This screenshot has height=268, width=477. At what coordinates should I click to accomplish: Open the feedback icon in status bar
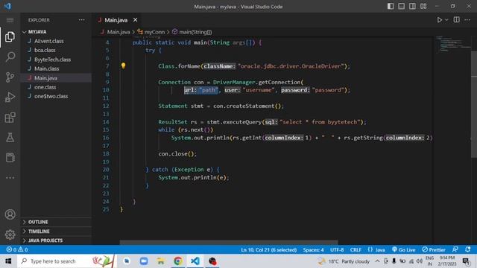[x=455, y=249]
